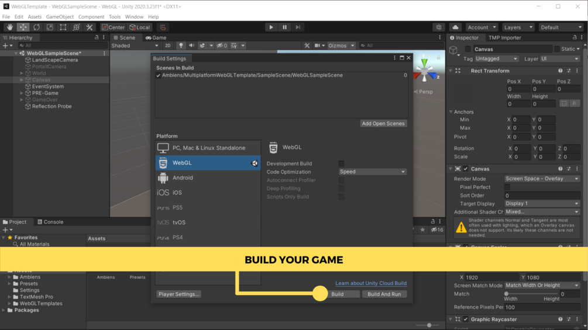Open the Shaded draw mode dropdown

(x=135, y=46)
